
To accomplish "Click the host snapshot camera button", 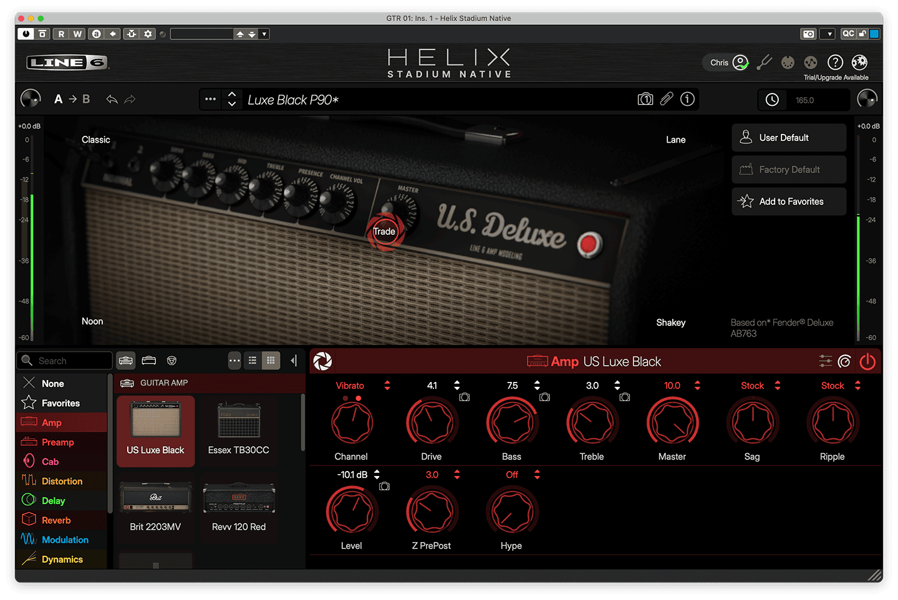I will [x=809, y=34].
